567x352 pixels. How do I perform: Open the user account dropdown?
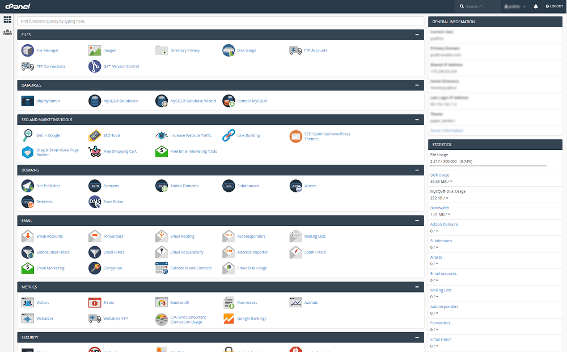point(515,6)
